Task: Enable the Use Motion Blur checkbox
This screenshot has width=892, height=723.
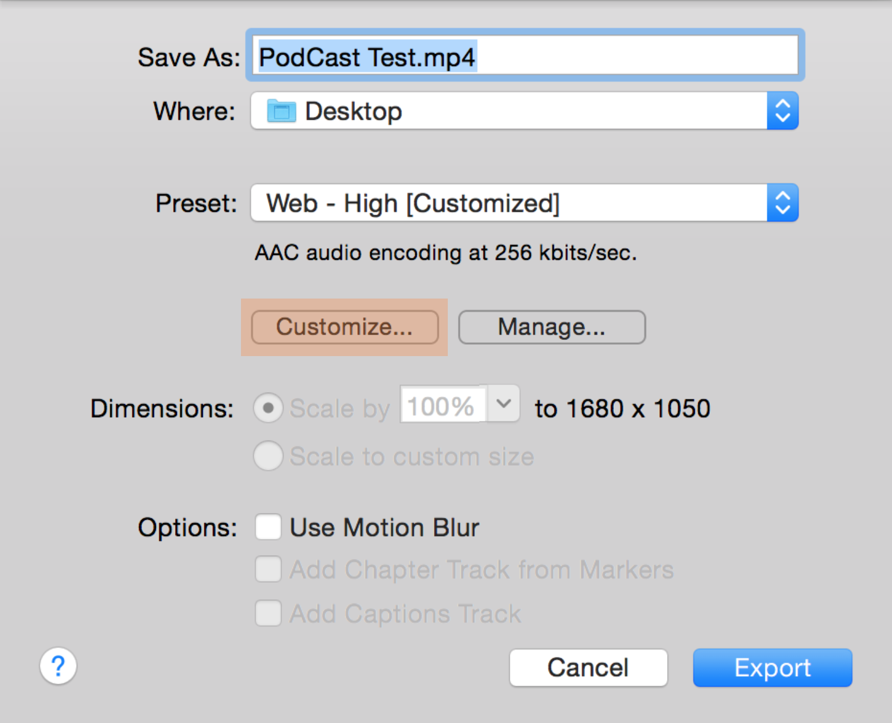Action: 268,528
